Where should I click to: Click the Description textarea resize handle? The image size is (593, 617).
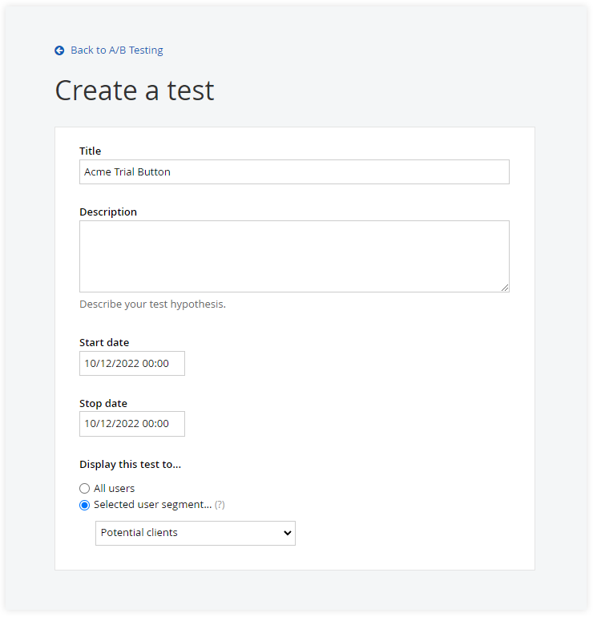(505, 287)
